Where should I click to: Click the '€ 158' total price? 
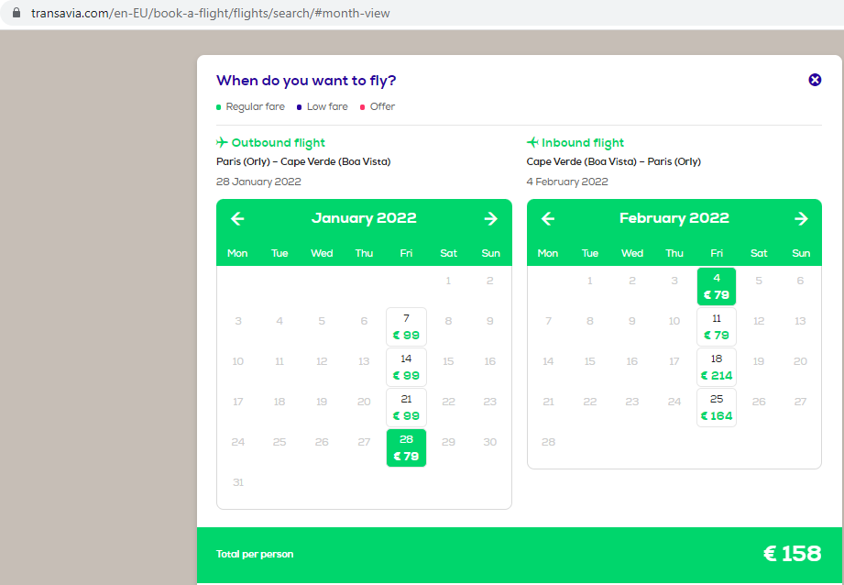pyautogui.click(x=793, y=554)
